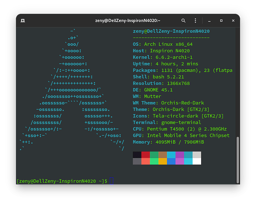Viewport: 256px width, 202px height.
Task: Click the terminal vertical scrollbar
Action: pos(238,160)
